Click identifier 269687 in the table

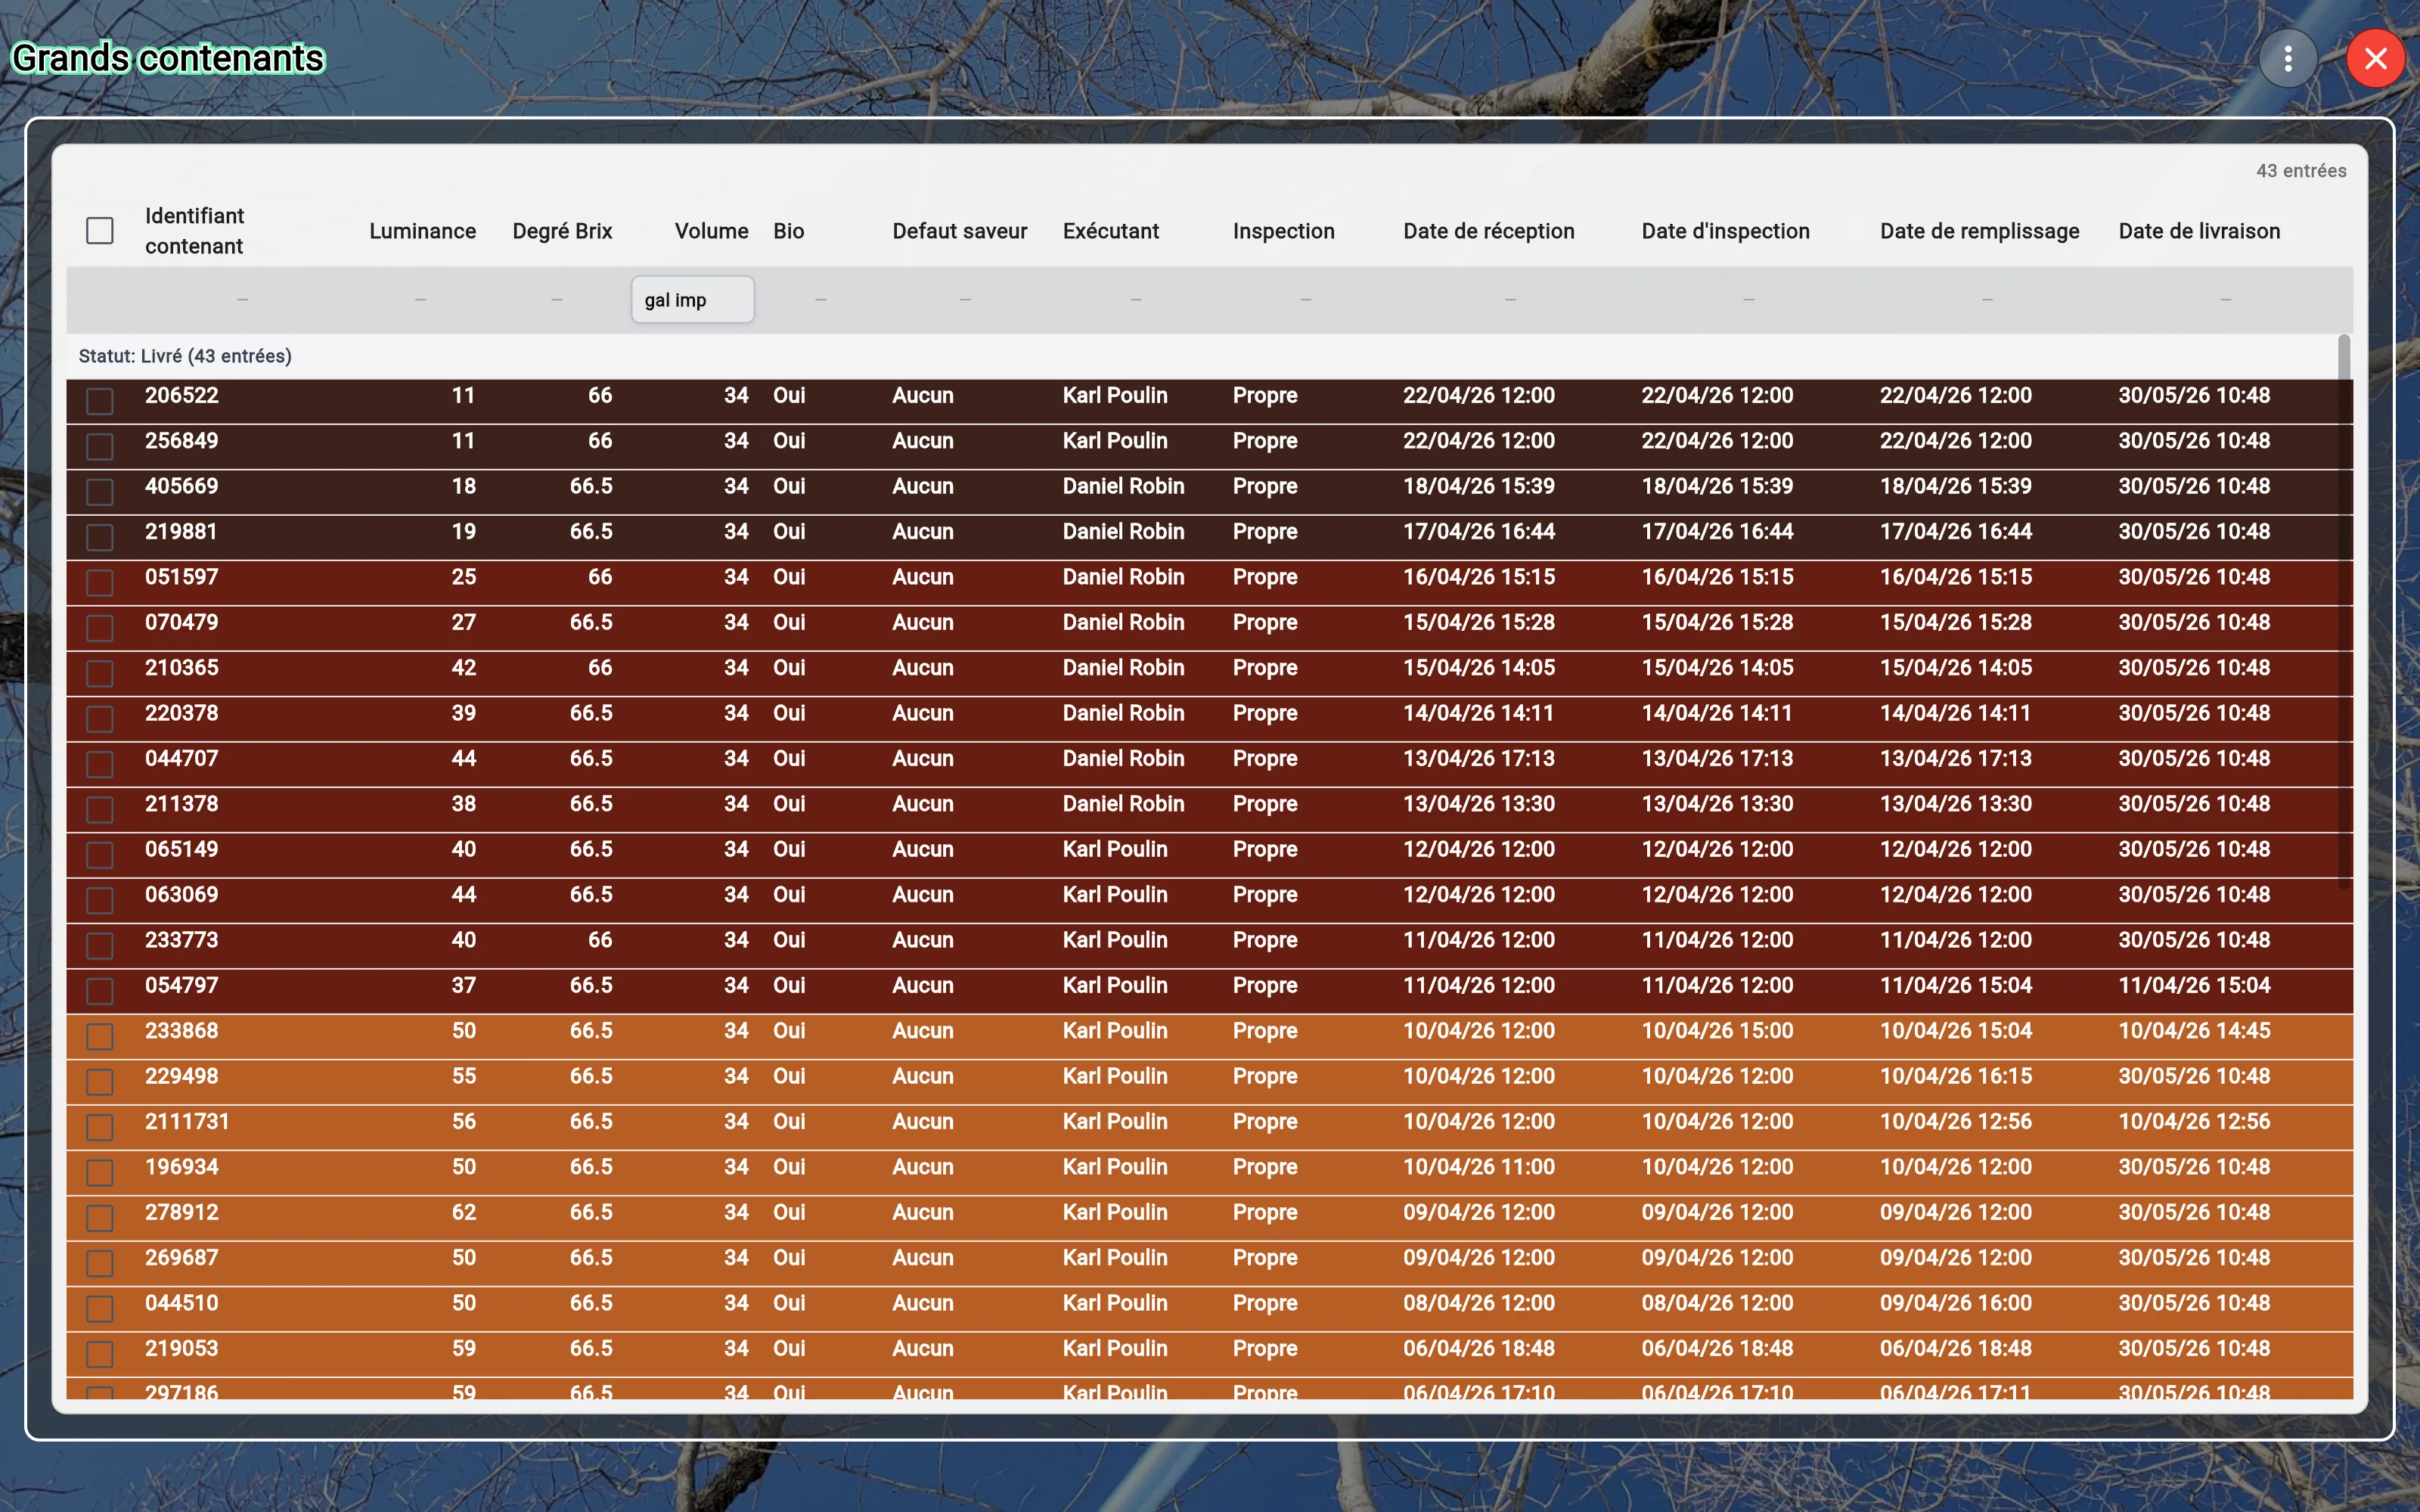(181, 1258)
